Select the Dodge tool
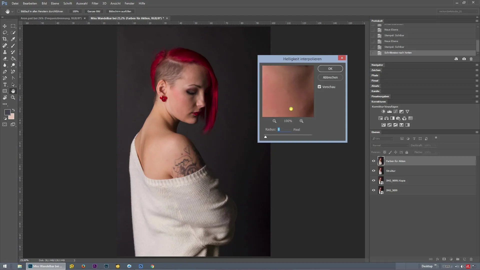The height and width of the screenshot is (270, 480). click(x=13, y=65)
